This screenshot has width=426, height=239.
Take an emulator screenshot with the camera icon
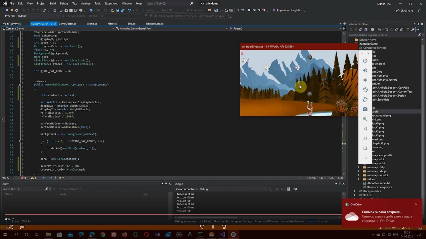point(365,109)
